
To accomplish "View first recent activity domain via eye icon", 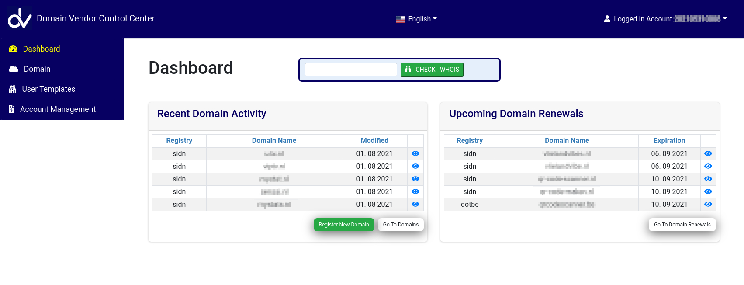I will [415, 154].
